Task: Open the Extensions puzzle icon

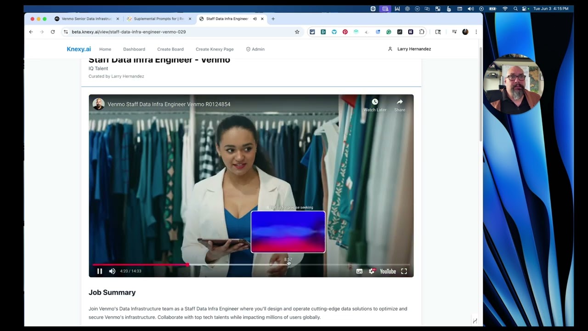Action: click(x=422, y=32)
